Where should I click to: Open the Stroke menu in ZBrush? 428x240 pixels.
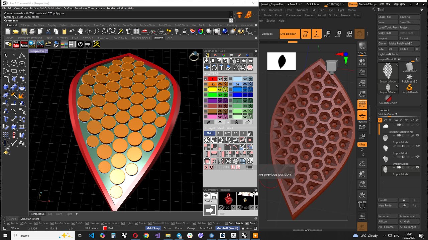(333, 15)
